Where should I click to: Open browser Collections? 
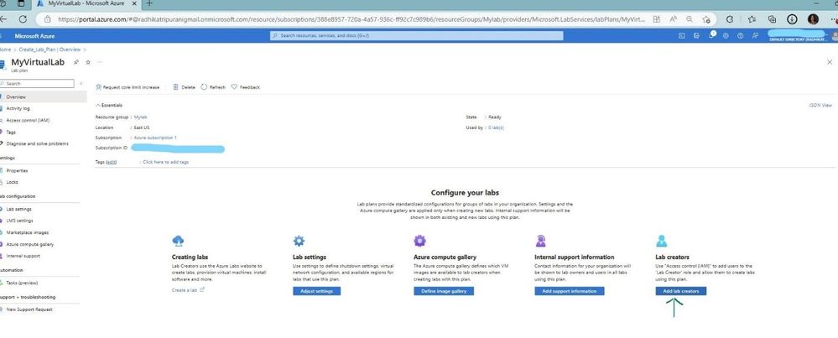point(772,19)
